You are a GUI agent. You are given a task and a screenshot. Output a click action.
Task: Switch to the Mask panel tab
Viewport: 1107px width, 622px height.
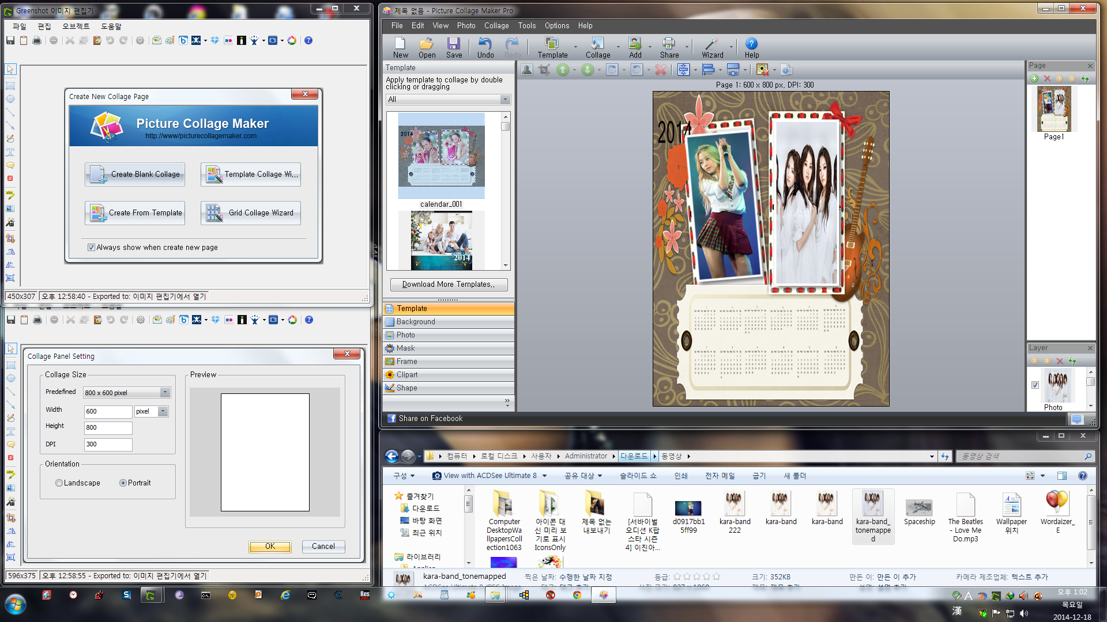click(448, 348)
